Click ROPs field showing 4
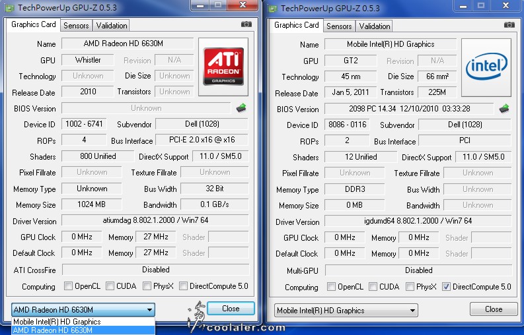 [84, 140]
